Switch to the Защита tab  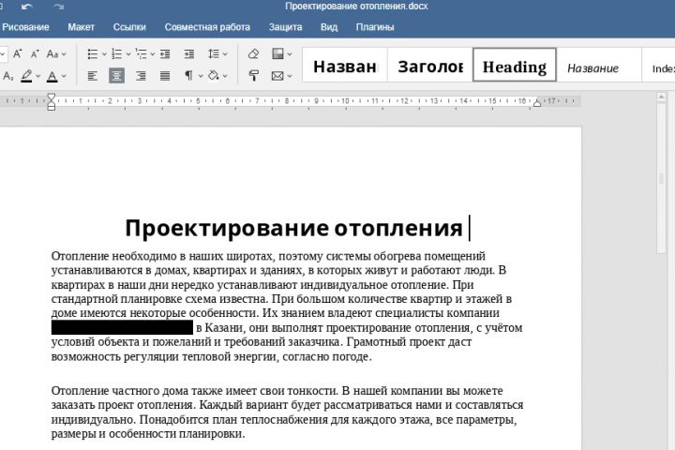tap(285, 27)
